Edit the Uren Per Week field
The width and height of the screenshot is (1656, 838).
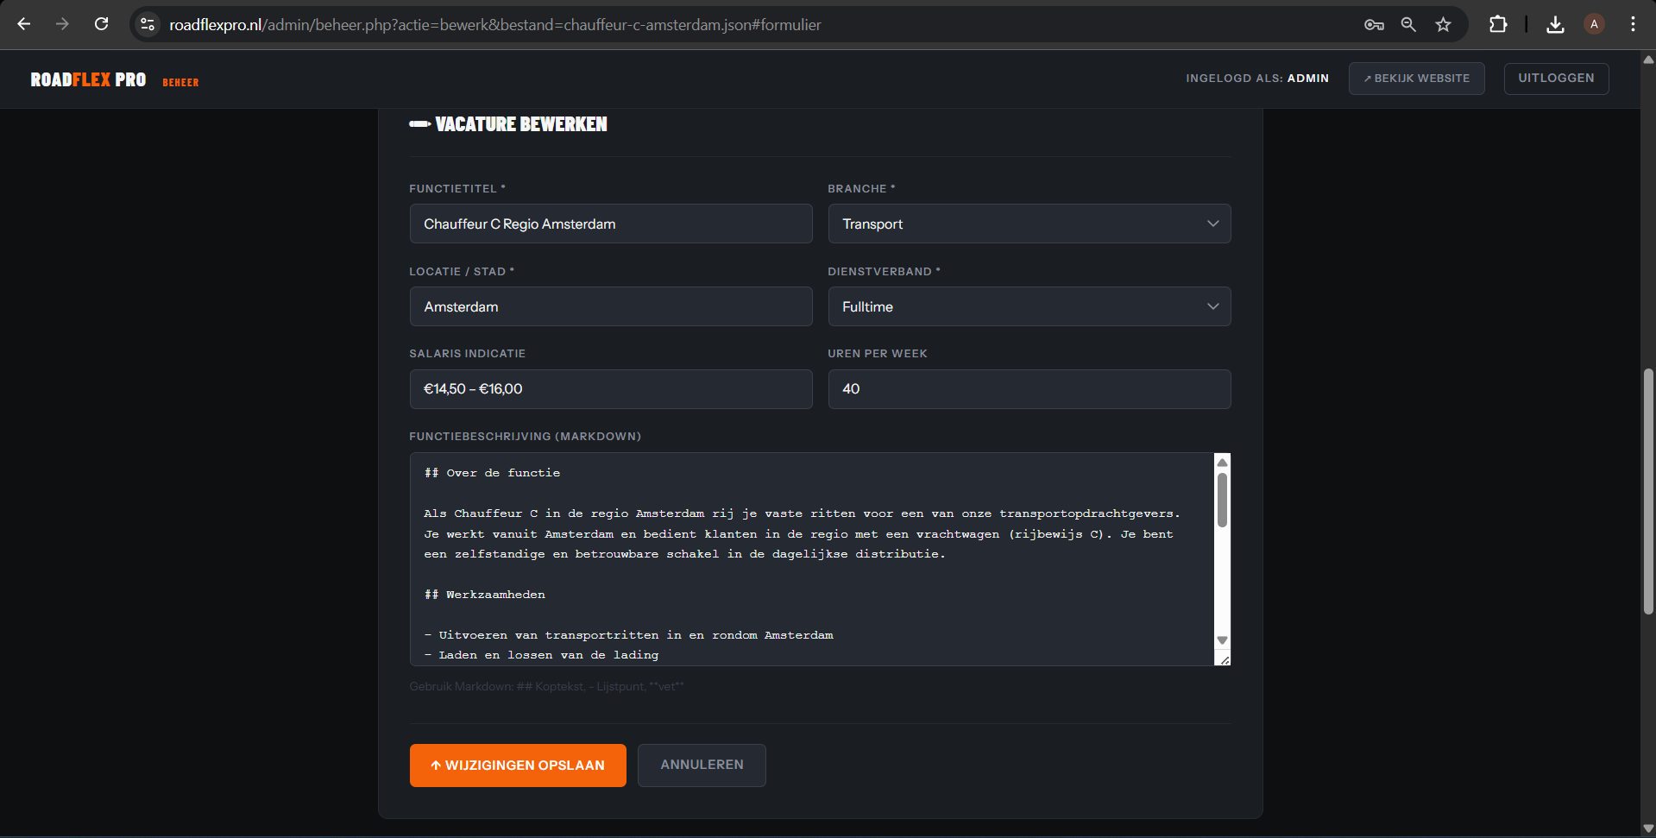tap(1029, 389)
